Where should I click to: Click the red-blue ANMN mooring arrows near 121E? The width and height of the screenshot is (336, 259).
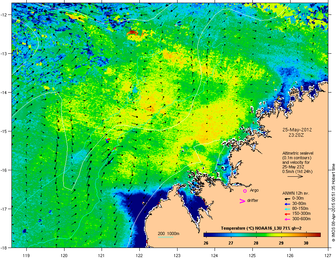[x=108, y=140]
